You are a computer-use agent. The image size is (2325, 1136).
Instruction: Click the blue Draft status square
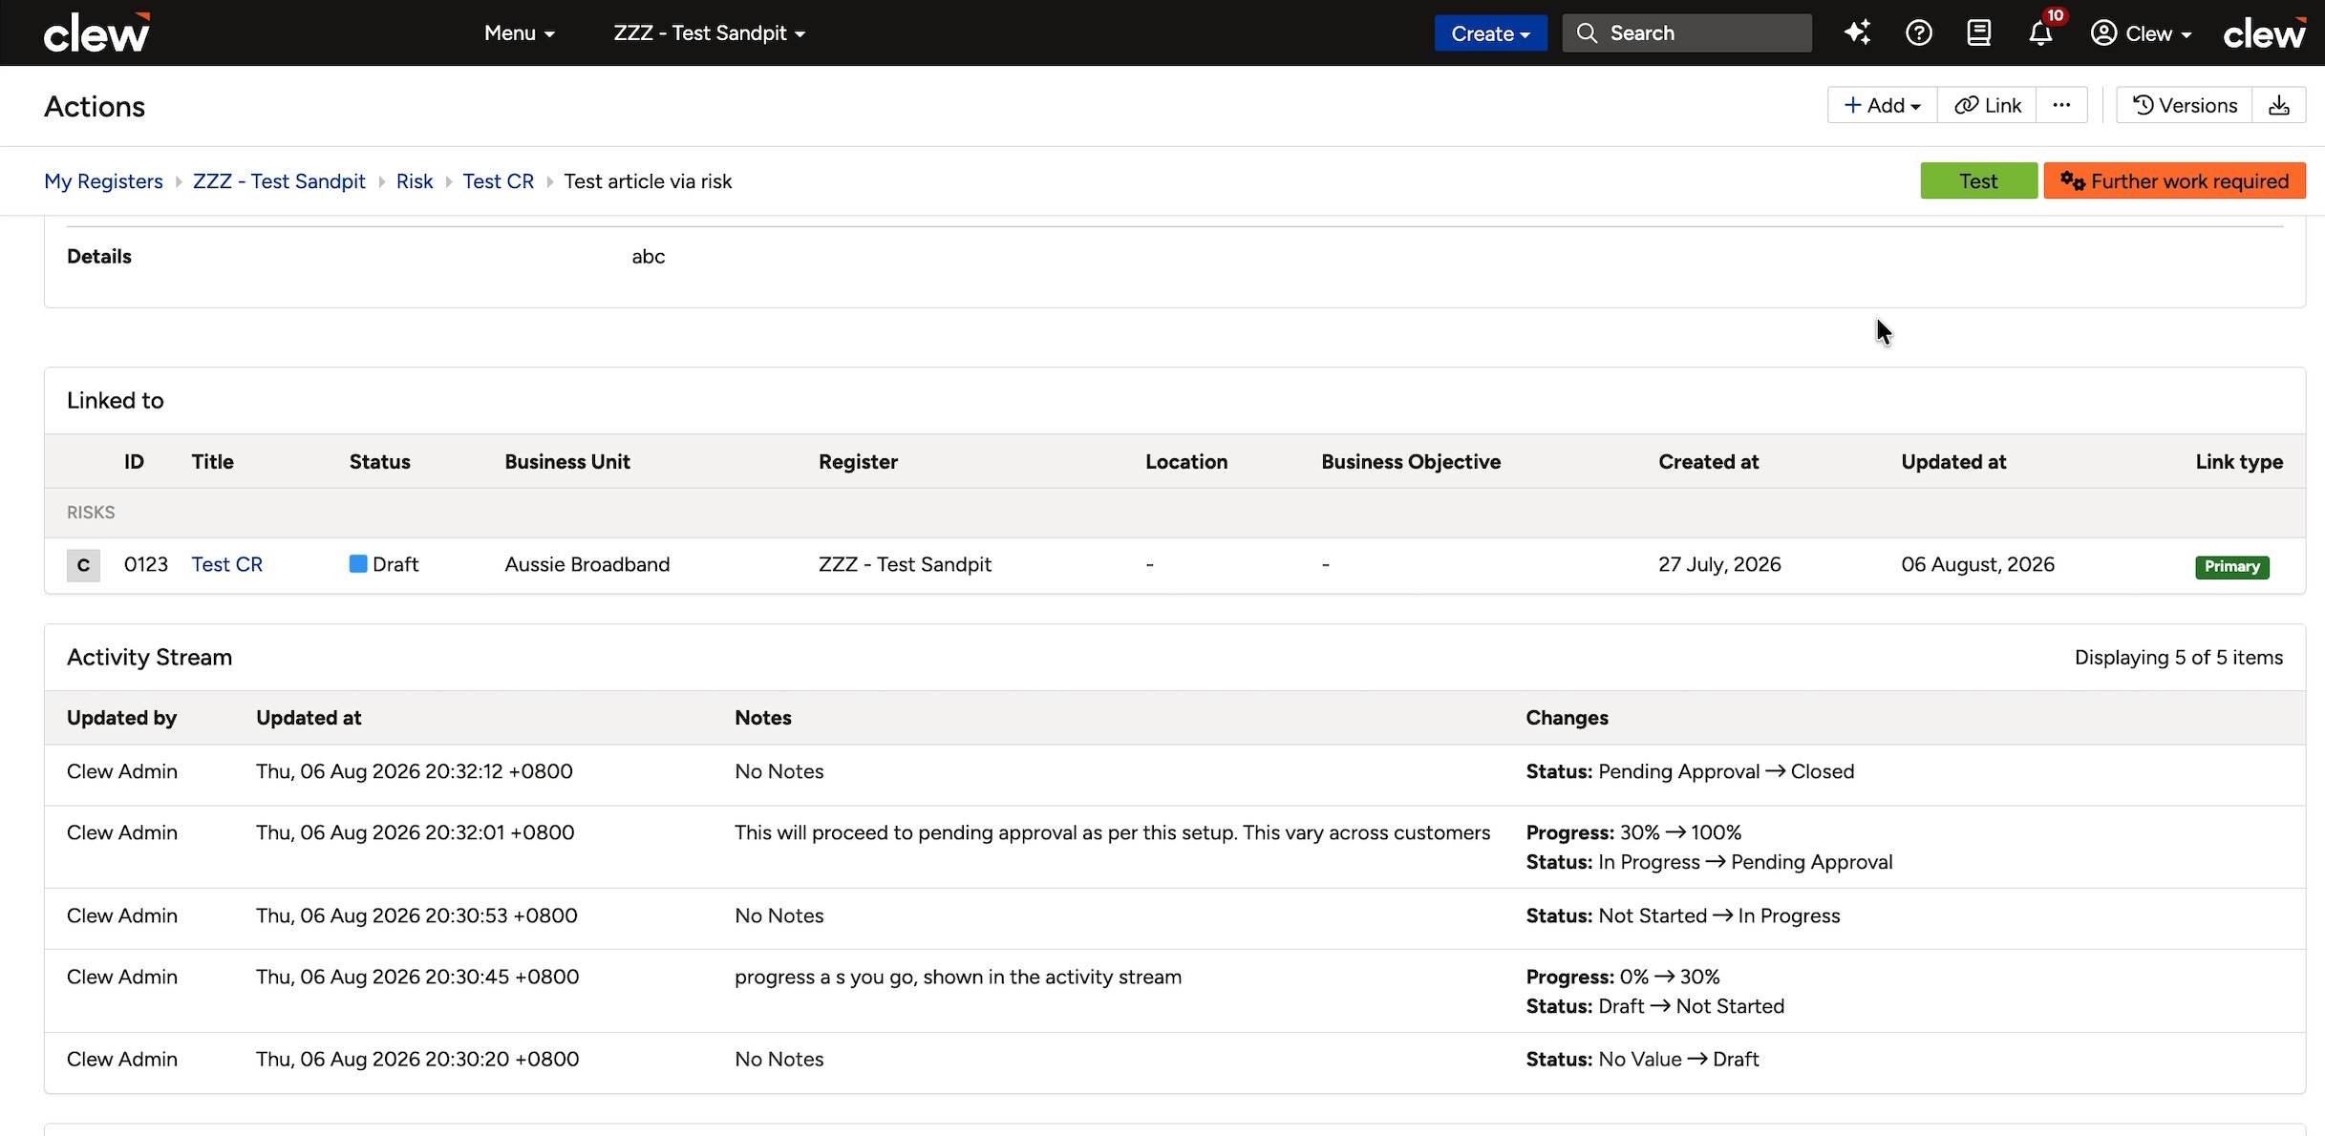(358, 564)
